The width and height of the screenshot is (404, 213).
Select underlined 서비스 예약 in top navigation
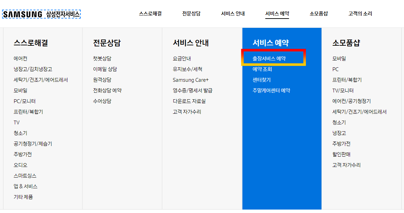click(x=277, y=14)
